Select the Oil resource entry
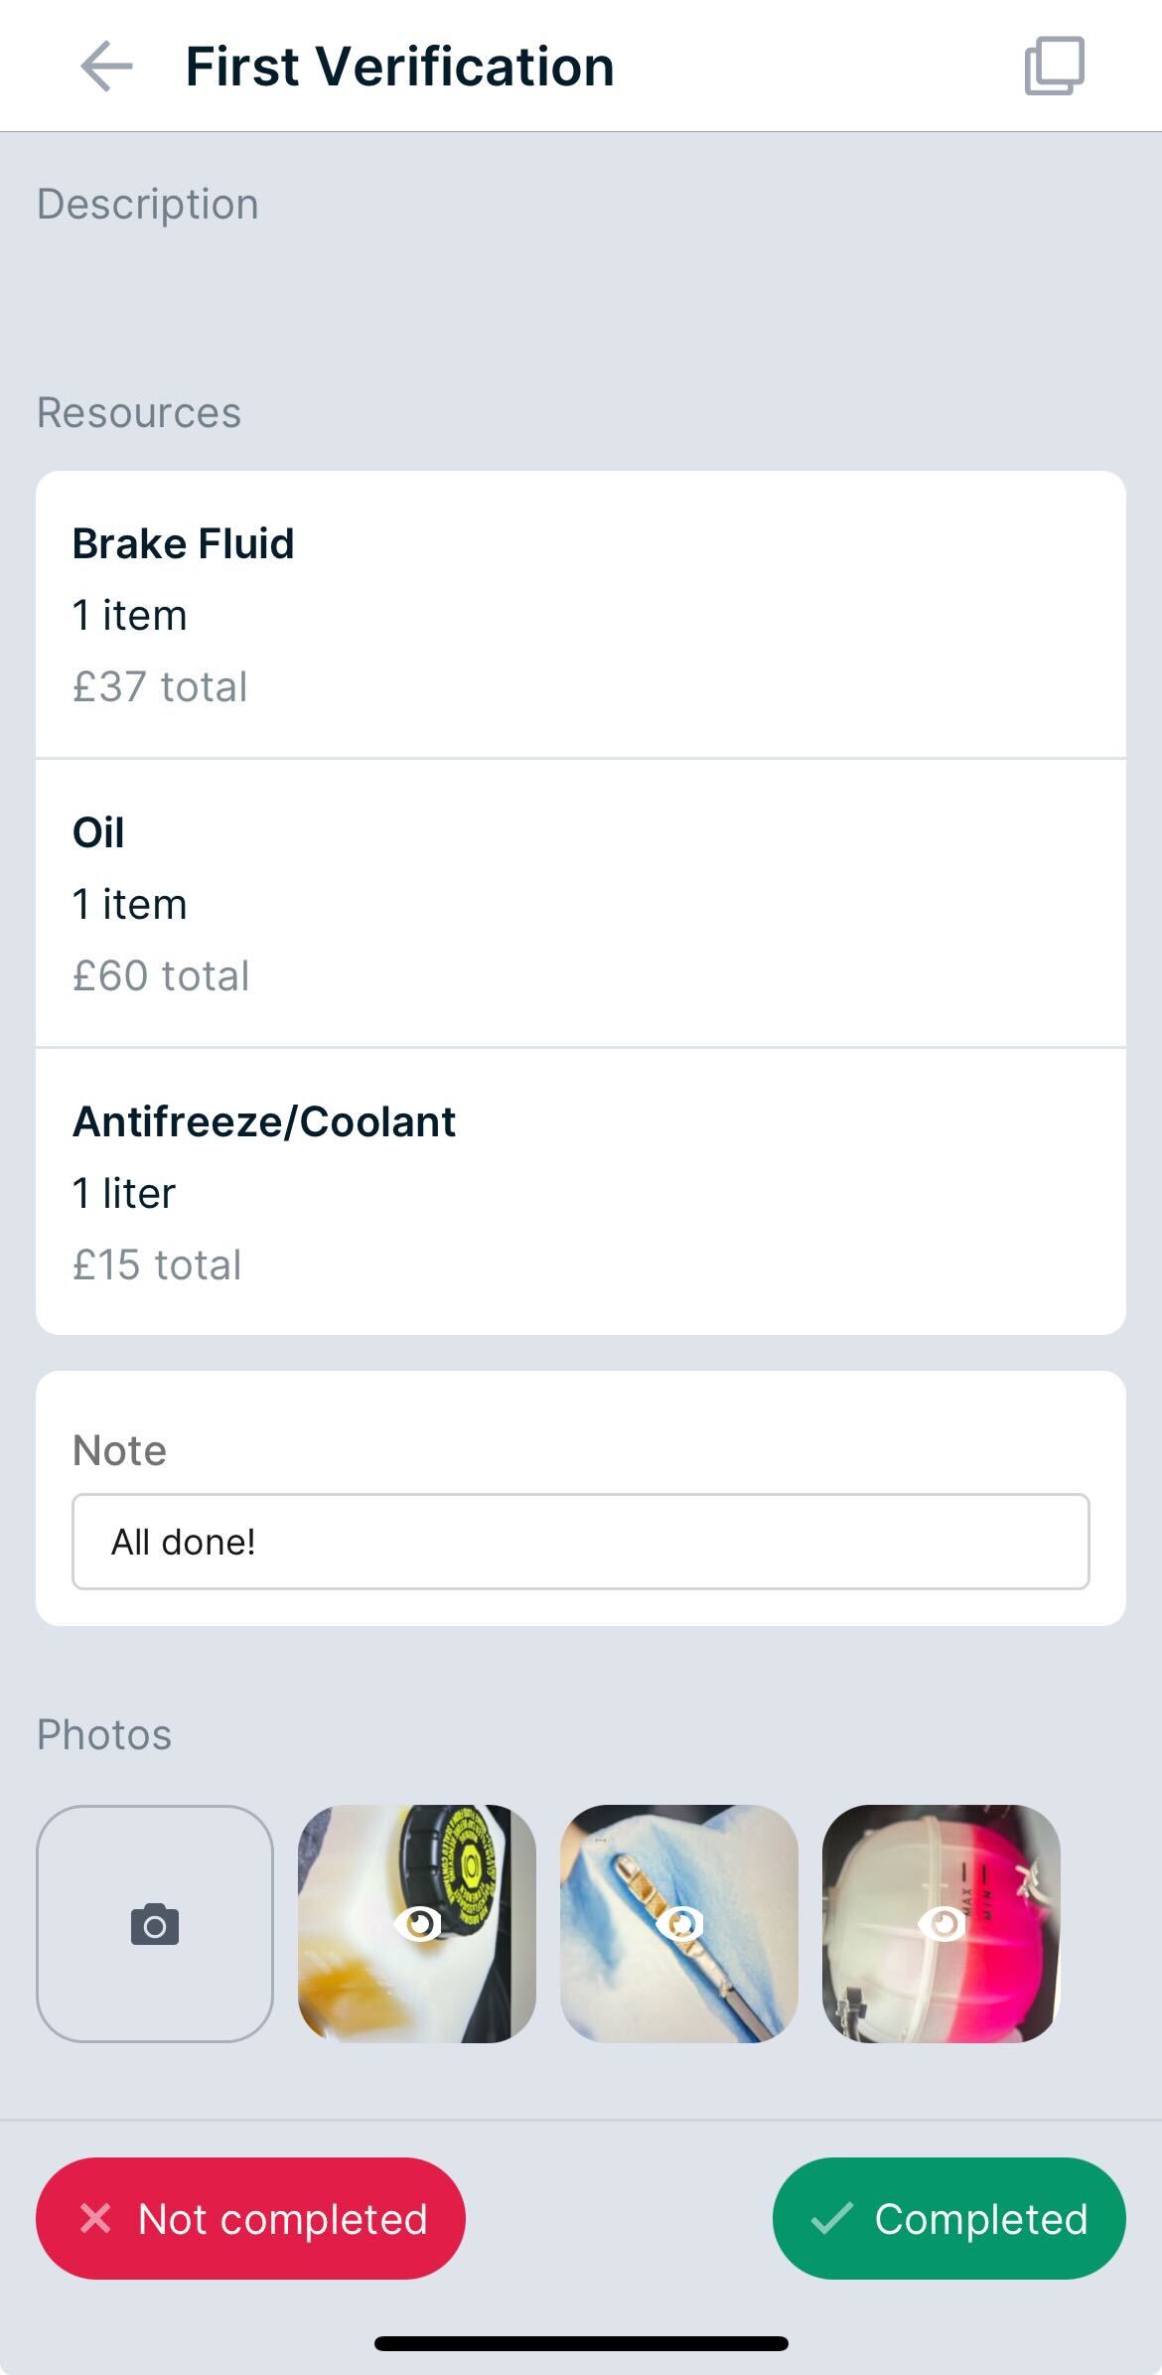1162x2375 pixels. (x=580, y=903)
